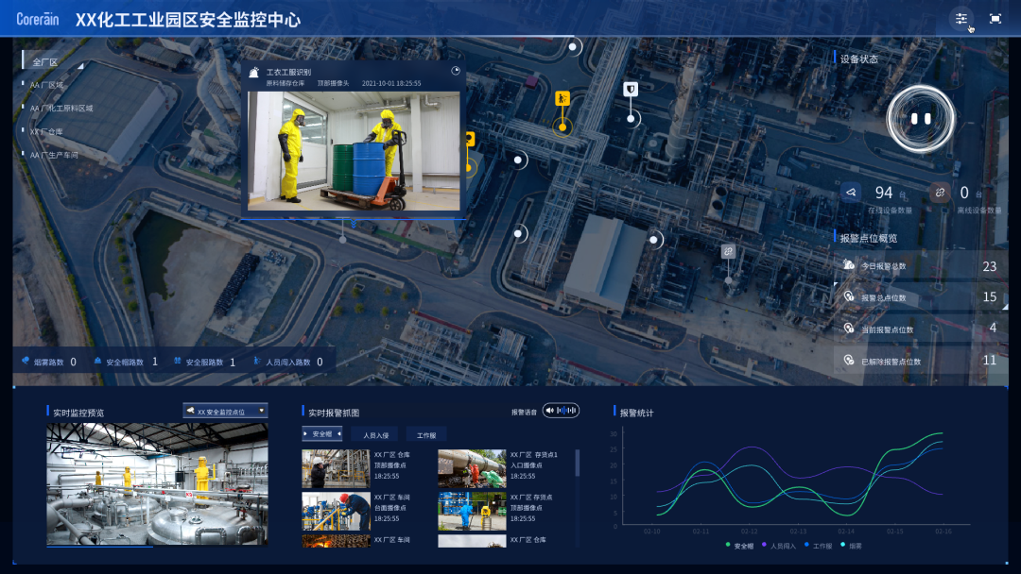Click the white shield marker on map
The height and width of the screenshot is (574, 1021).
tap(631, 89)
